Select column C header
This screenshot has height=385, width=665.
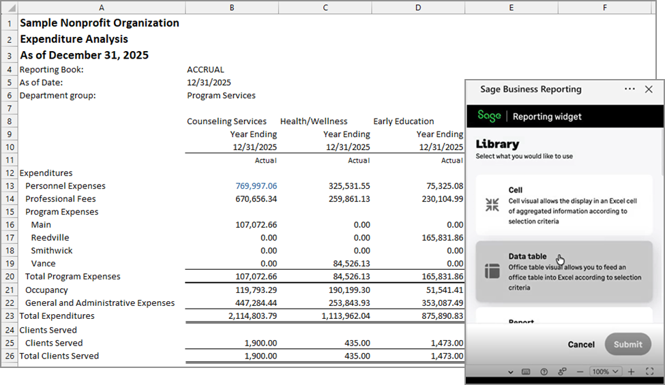pos(325,7)
